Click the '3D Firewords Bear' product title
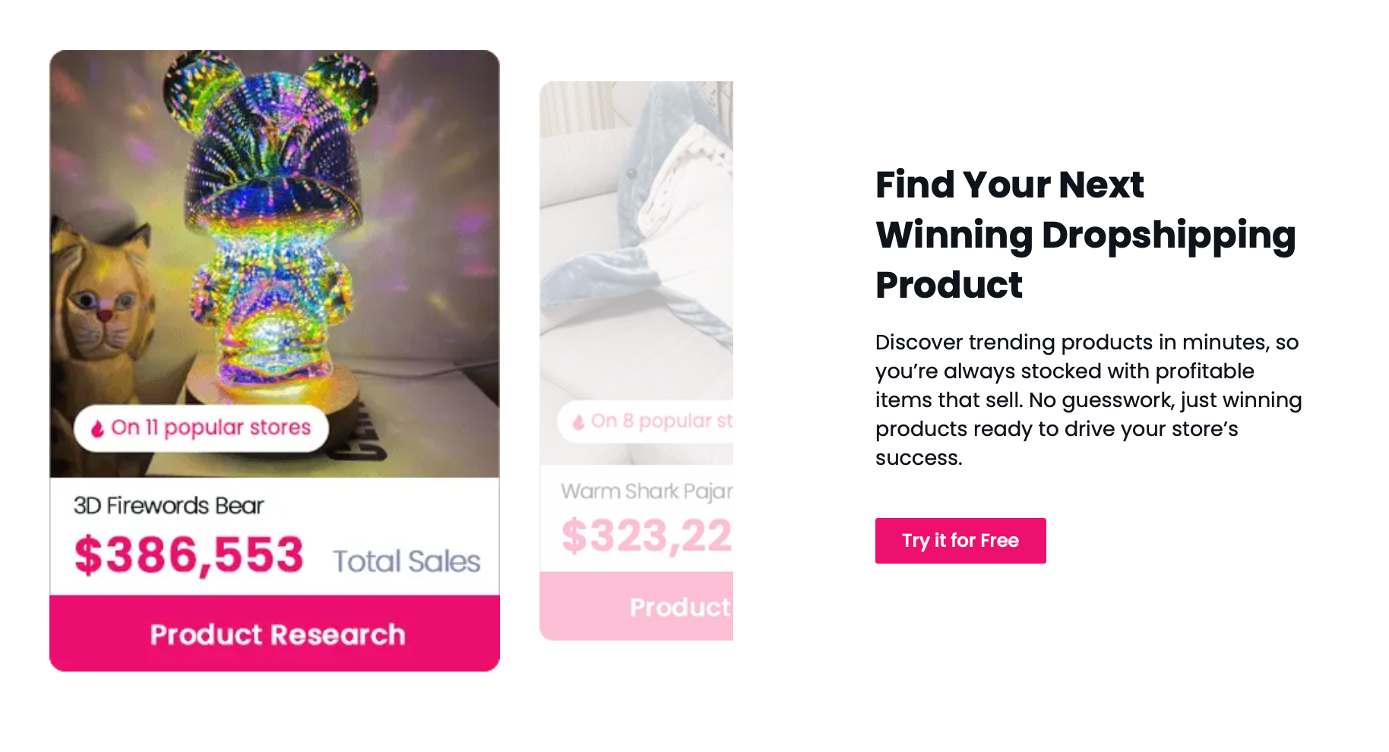This screenshot has height=752, width=1389. point(169,505)
